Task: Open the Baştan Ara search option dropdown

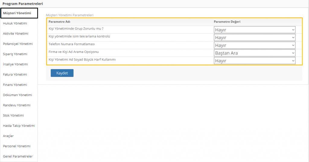Action: pos(254,53)
